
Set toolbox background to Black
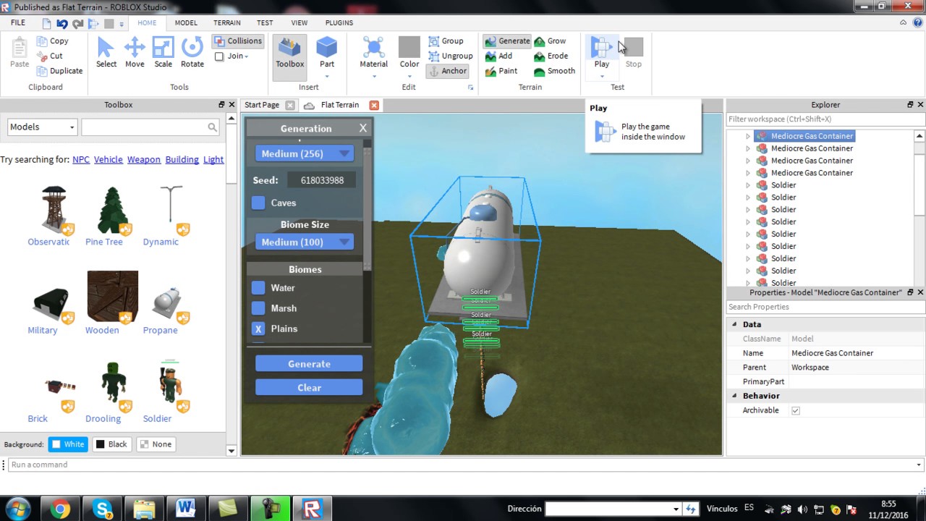(111, 444)
